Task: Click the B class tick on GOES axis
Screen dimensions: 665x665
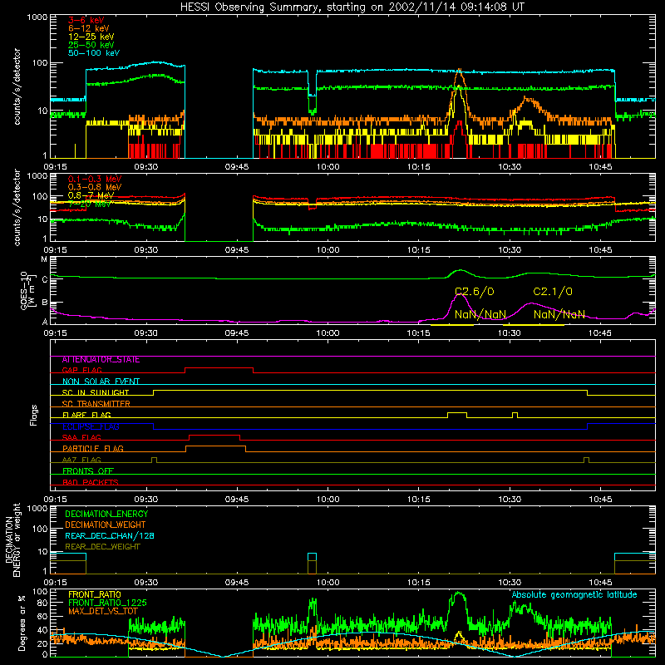Action: (44, 303)
